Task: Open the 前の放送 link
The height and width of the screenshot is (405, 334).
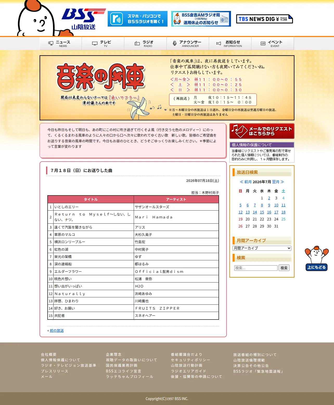Action: (57, 330)
